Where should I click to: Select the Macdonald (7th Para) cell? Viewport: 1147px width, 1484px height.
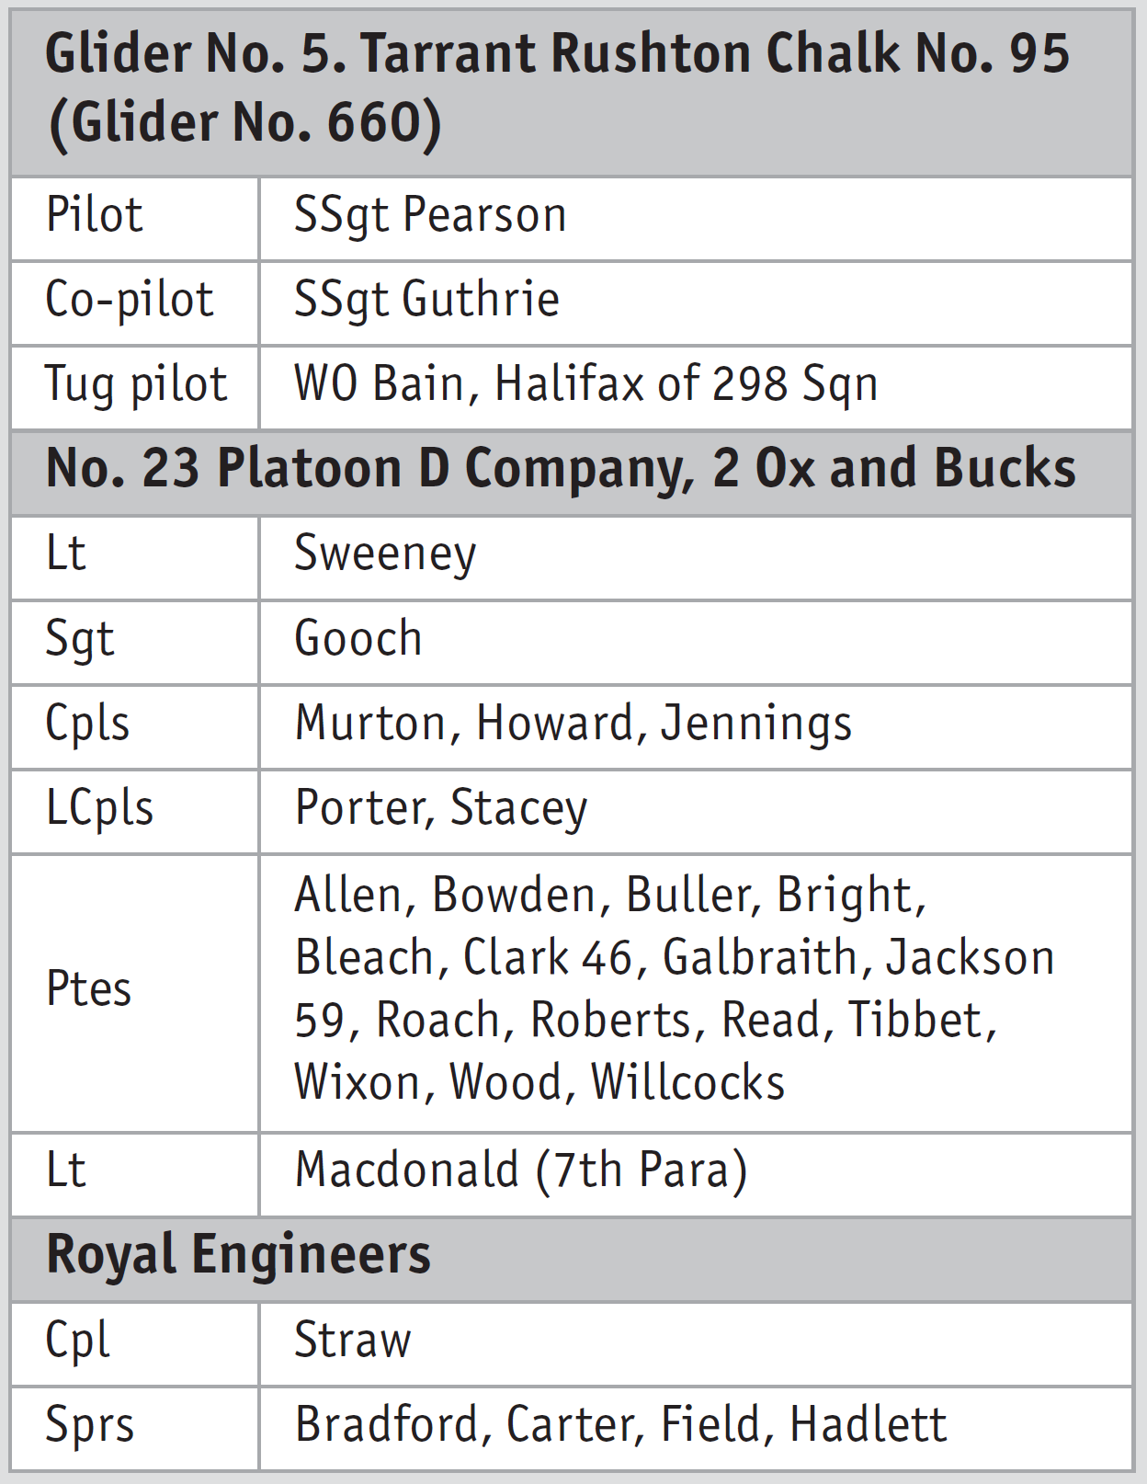521,1171
